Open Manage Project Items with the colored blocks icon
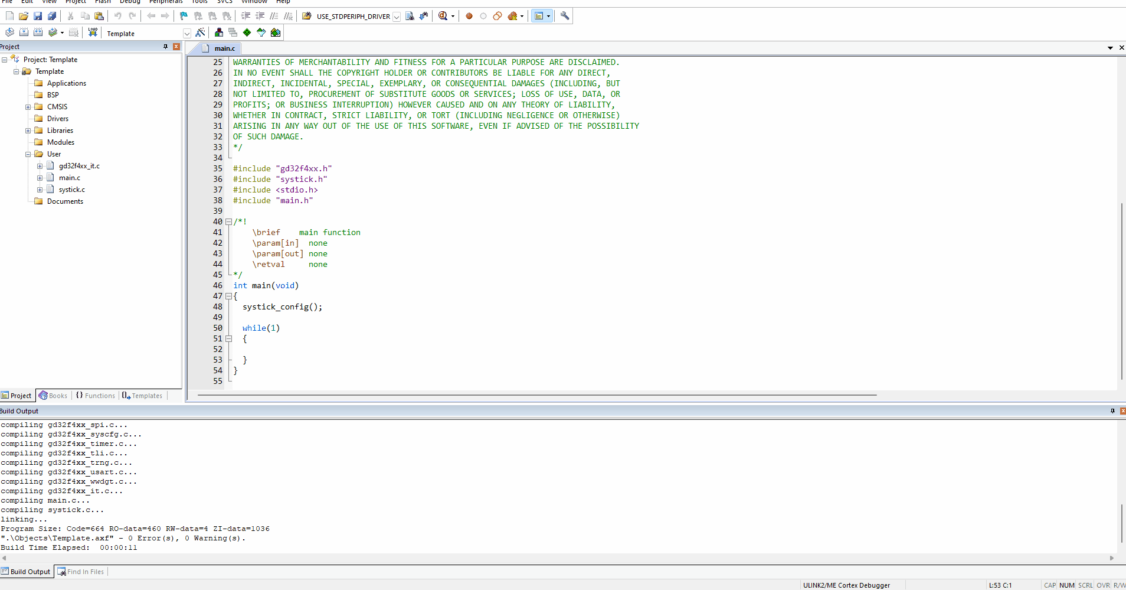 click(219, 32)
